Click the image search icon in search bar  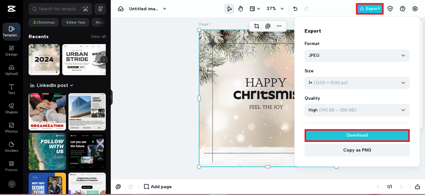click(x=86, y=9)
